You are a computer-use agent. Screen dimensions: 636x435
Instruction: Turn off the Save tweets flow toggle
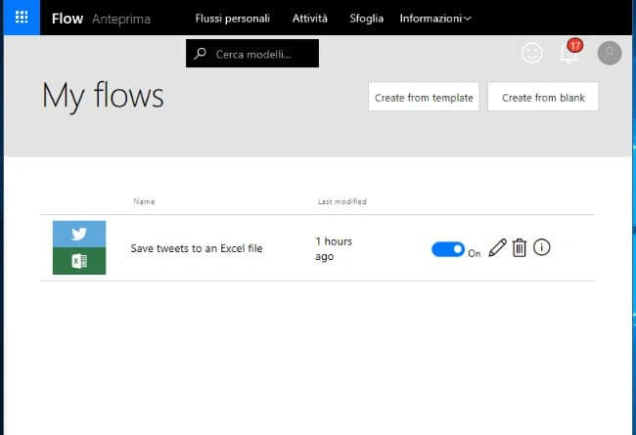(x=448, y=249)
